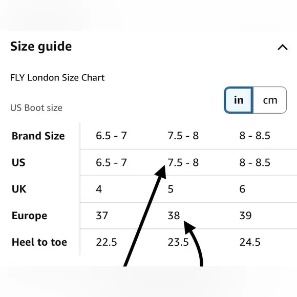The width and height of the screenshot is (297, 297).
Task: Click US size 7.5 - 8 value
Action: click(183, 162)
